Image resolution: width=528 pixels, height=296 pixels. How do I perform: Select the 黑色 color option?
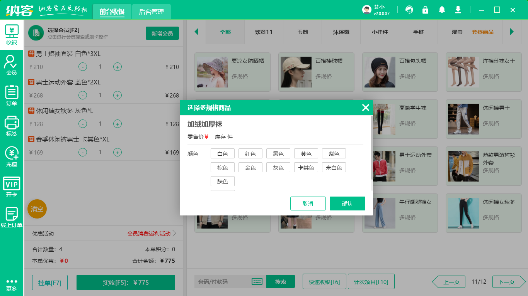click(278, 154)
